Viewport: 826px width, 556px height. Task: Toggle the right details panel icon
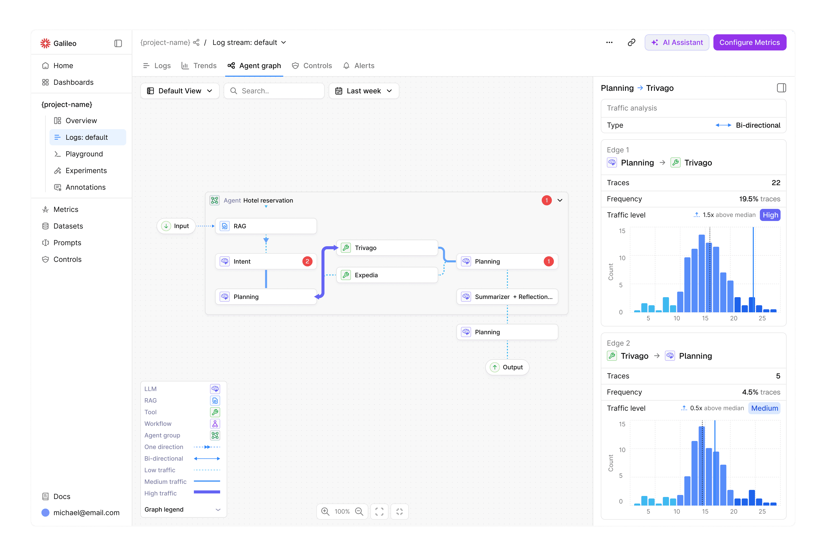click(781, 88)
